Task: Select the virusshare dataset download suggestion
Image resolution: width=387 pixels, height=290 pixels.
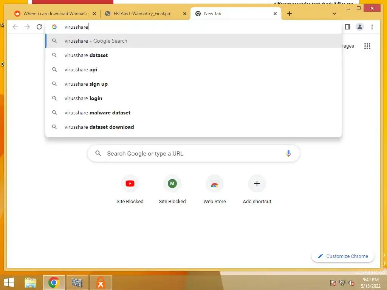Action: pos(193,127)
